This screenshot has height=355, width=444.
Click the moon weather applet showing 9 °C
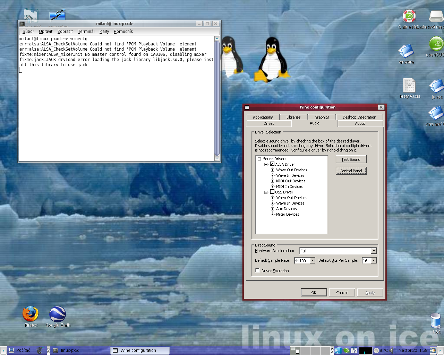pyautogui.click(x=381, y=350)
